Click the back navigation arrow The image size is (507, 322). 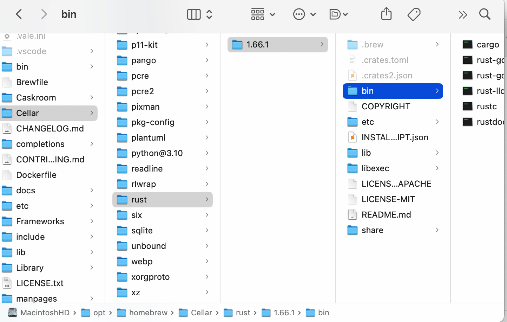pos(19,14)
